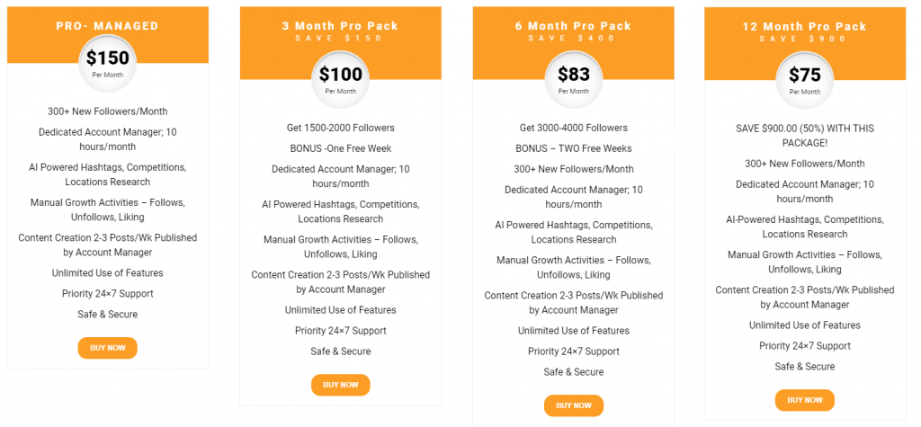921x427 pixels.
Task: Click the SAVE $900 subtitle in header
Action: tap(804, 39)
